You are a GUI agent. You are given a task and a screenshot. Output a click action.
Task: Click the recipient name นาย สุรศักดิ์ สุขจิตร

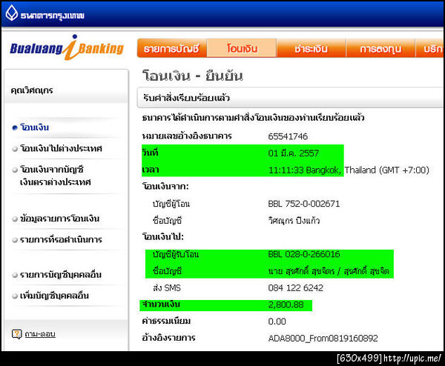coord(329,271)
